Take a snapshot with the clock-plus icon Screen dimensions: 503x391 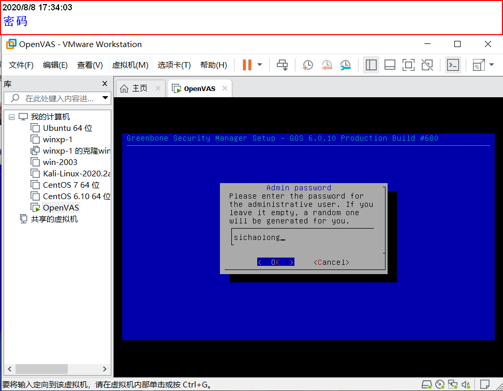point(307,65)
